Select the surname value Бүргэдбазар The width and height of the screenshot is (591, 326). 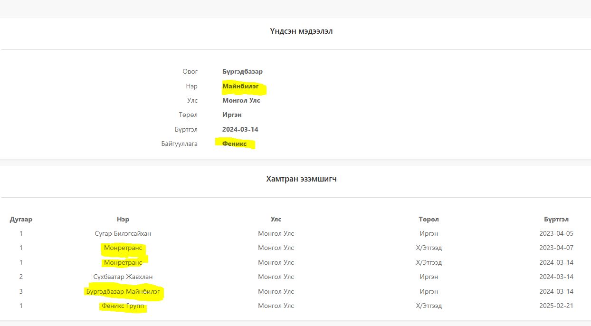[x=242, y=72]
